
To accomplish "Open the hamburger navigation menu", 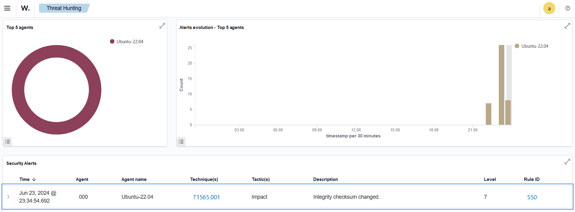I will click(x=7, y=8).
